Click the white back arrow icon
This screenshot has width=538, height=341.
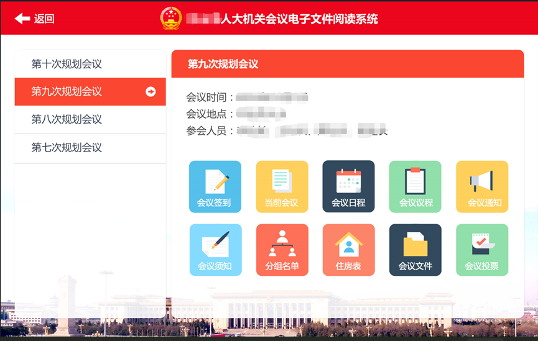coord(22,19)
